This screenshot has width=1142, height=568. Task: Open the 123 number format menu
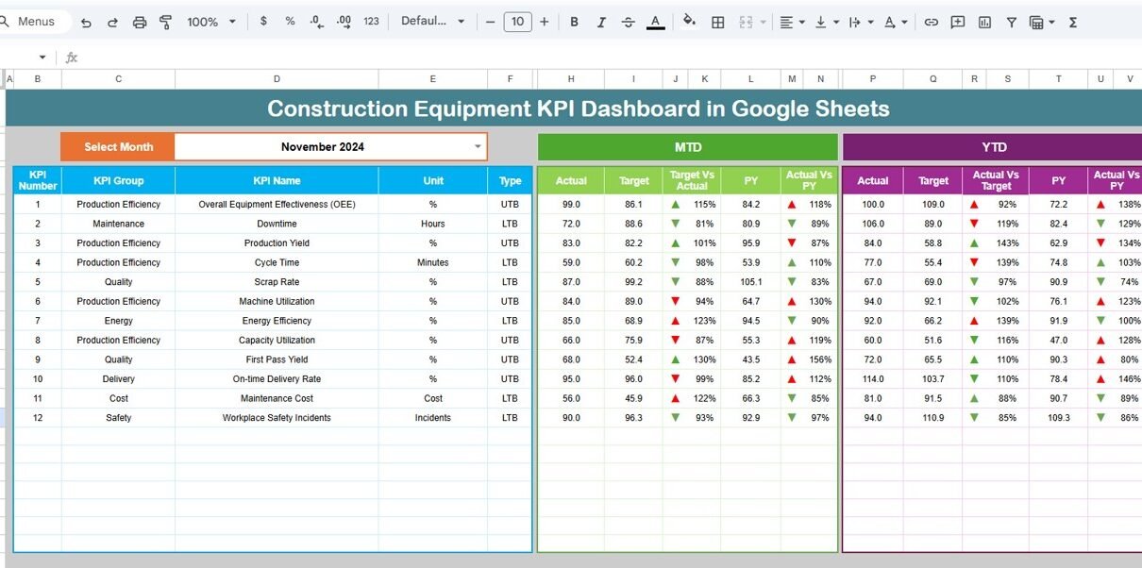(371, 22)
